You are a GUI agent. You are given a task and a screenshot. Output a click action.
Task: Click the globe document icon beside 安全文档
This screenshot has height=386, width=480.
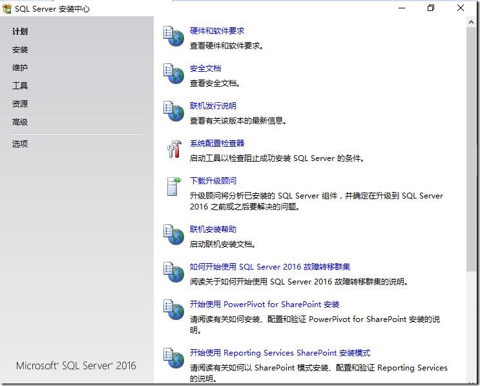pos(174,74)
